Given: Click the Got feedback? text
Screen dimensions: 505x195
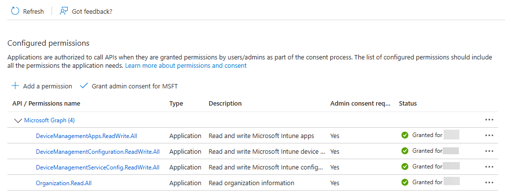Looking at the screenshot, I should (92, 12).
